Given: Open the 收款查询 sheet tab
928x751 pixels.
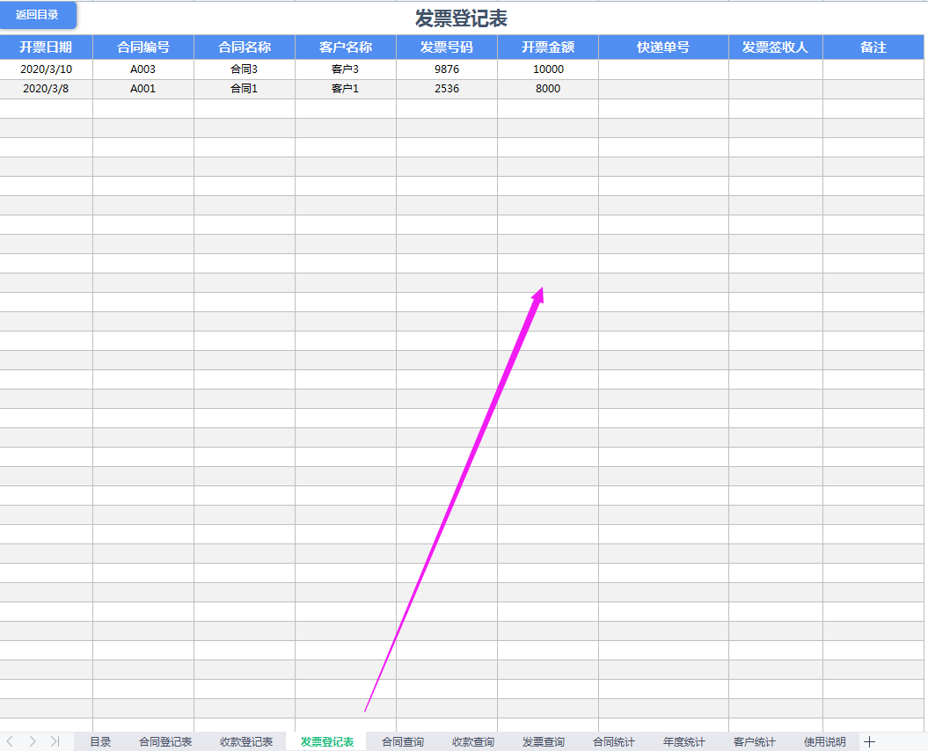Looking at the screenshot, I should point(471,741).
